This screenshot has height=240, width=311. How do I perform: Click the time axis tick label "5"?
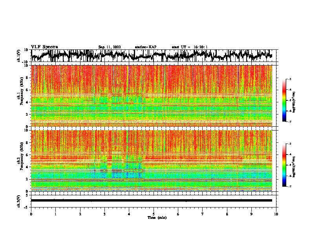pyautogui.click(x=154, y=214)
